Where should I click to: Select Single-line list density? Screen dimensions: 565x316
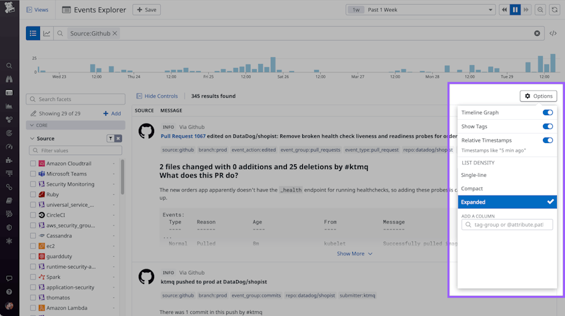[507, 175]
